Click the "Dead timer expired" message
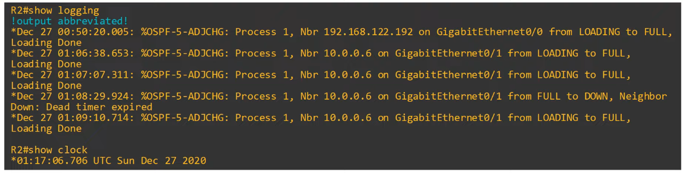The width and height of the screenshot is (683, 173). (99, 107)
